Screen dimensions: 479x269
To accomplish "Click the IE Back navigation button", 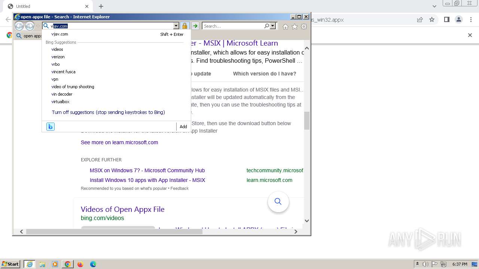I will coord(19,26).
